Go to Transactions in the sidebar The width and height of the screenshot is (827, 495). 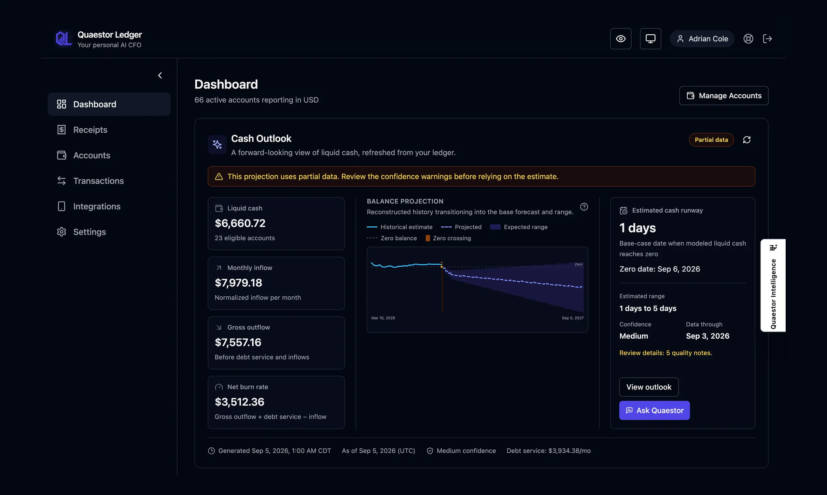(109, 181)
